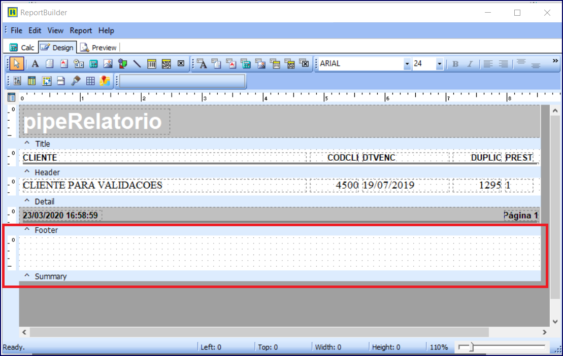The width and height of the screenshot is (563, 356).
Task: Open the ARIAL font name dropdown
Action: (407, 64)
